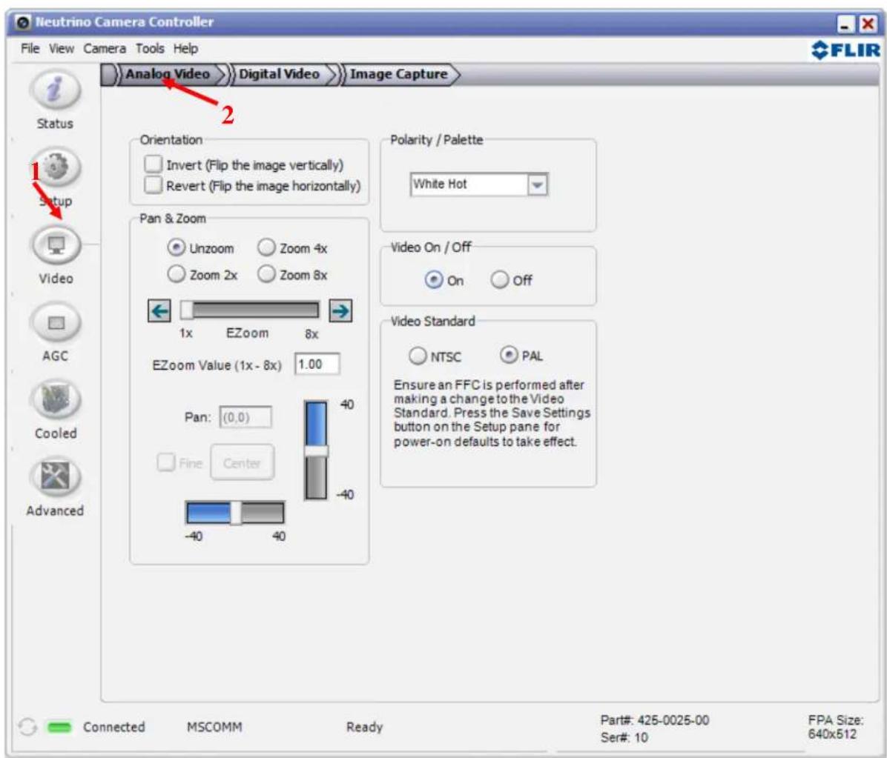Click the green connection indicator light
The image size is (887, 758).
click(x=59, y=728)
